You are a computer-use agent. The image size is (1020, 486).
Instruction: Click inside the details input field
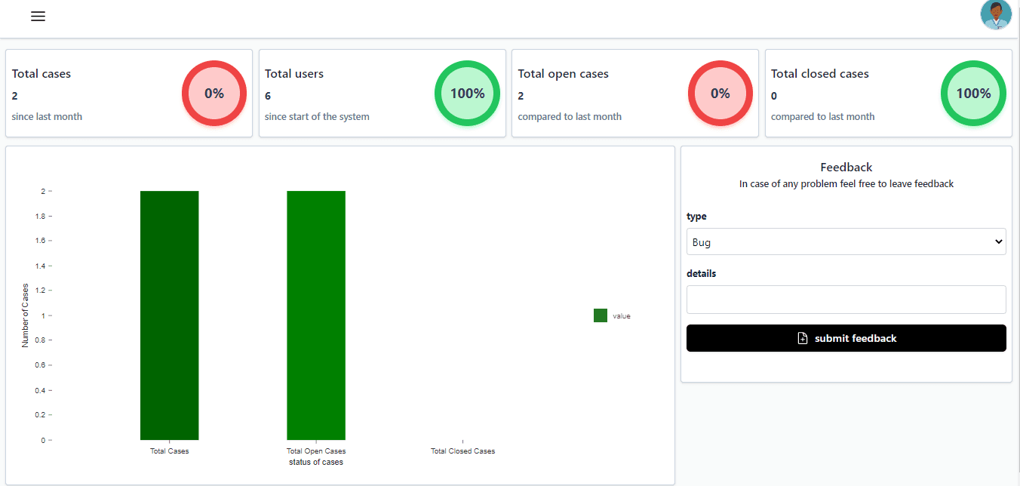pos(846,299)
